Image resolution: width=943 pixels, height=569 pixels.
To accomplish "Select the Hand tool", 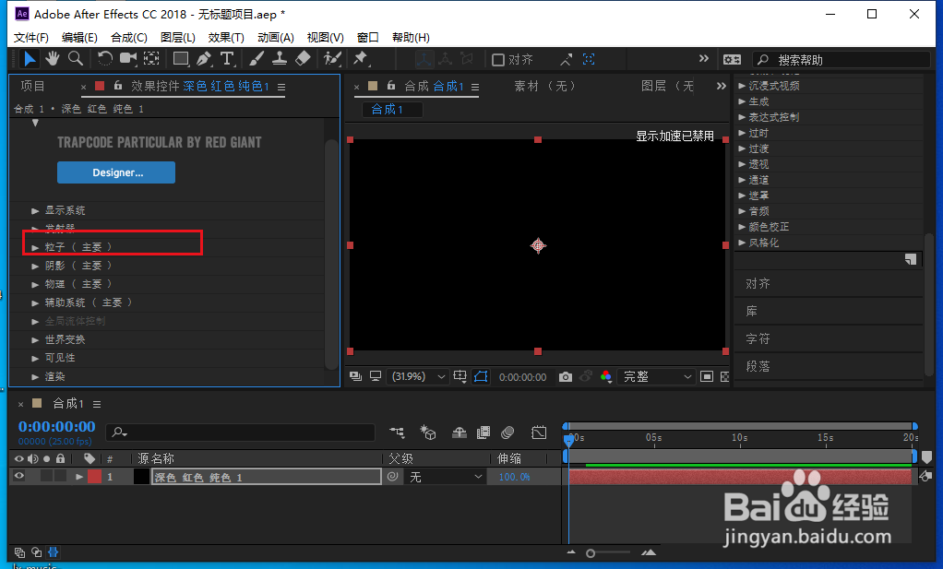I will click(x=53, y=59).
